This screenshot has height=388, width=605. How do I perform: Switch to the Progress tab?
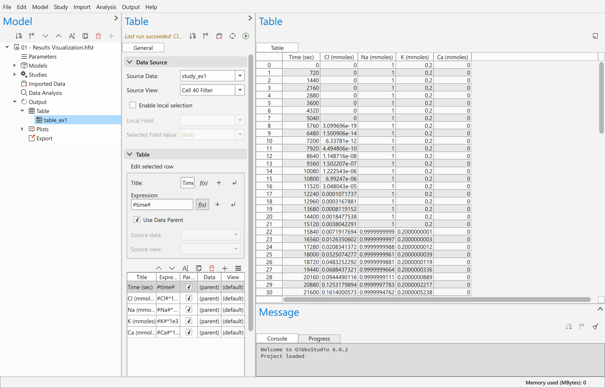pos(319,338)
